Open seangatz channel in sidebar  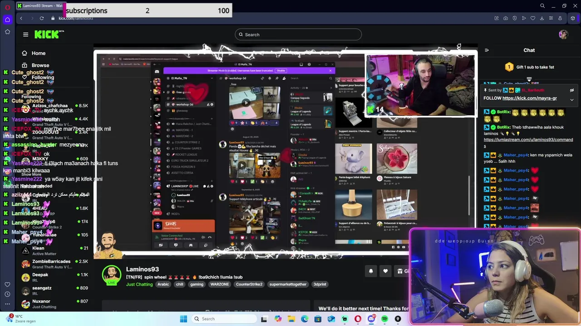pos(54,290)
